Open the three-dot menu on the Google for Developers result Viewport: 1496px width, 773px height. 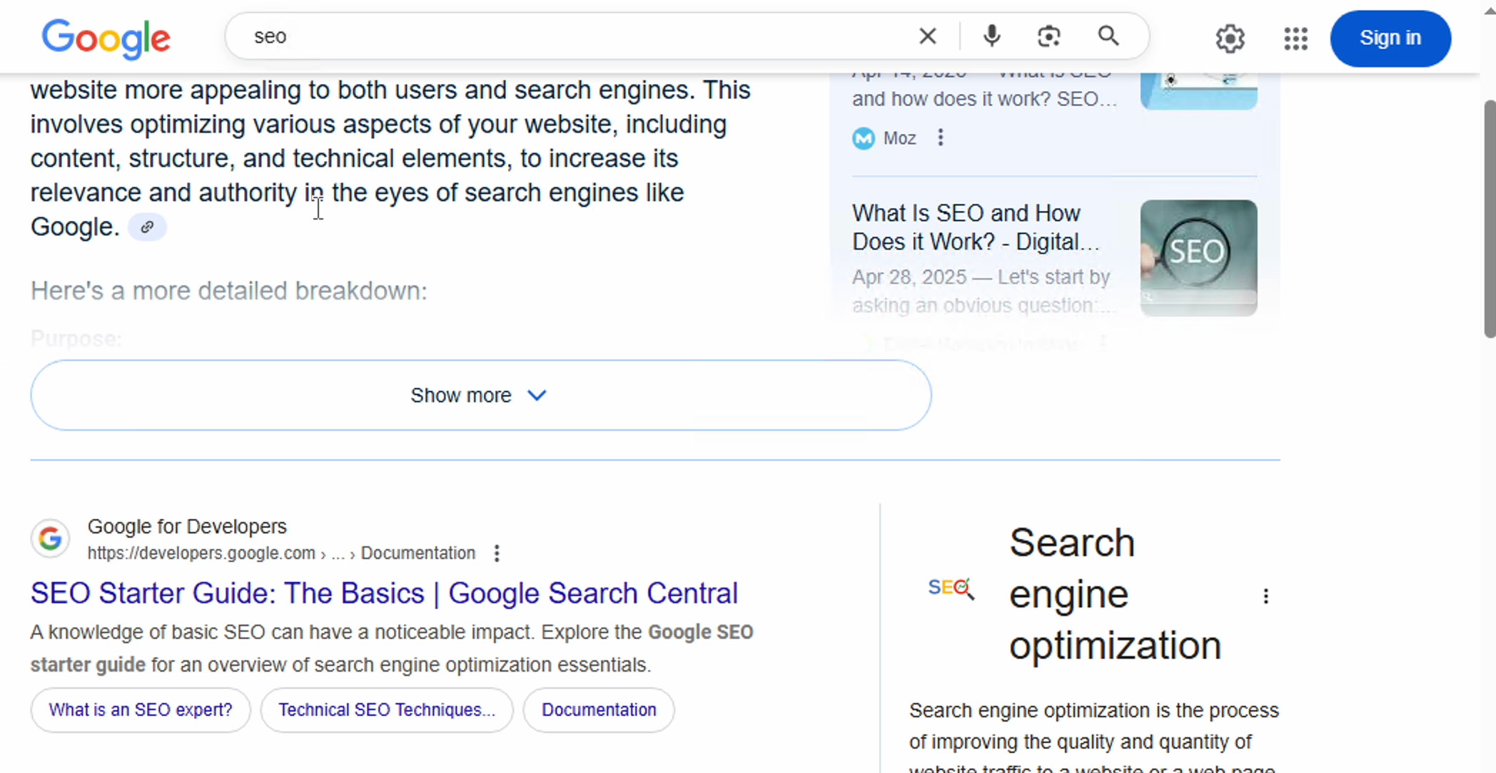coord(496,553)
